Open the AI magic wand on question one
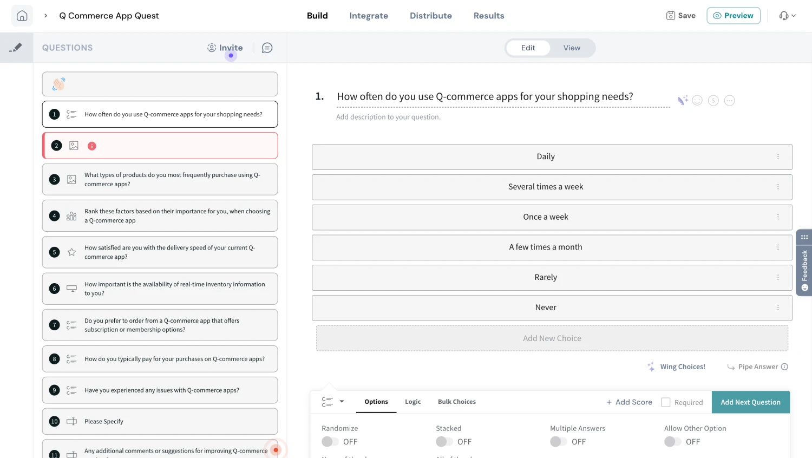The width and height of the screenshot is (812, 458). [682, 100]
